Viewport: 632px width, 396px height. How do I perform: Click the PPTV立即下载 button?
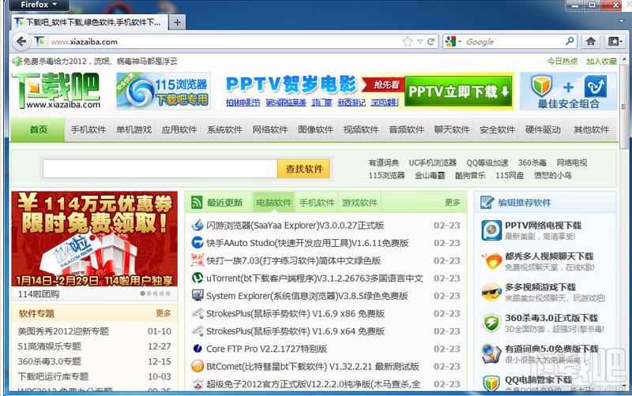pyautogui.click(x=458, y=92)
